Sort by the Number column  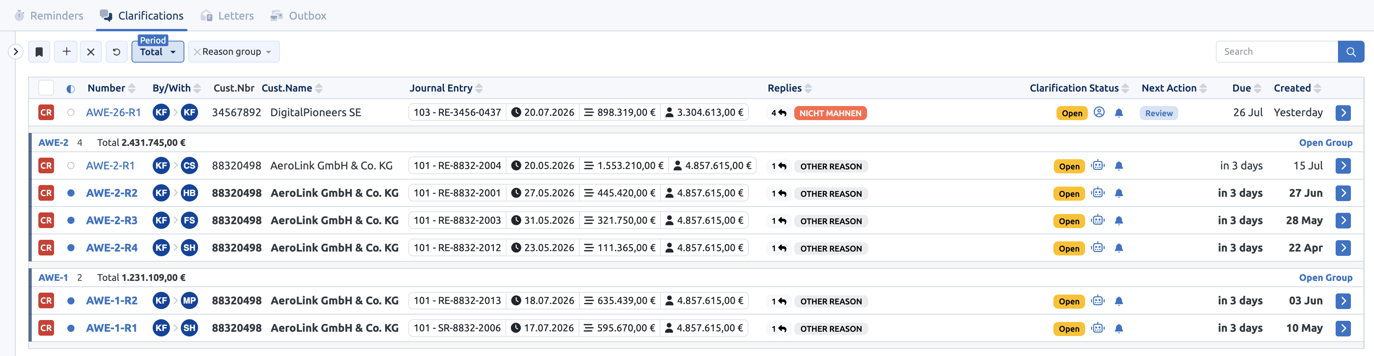point(112,88)
